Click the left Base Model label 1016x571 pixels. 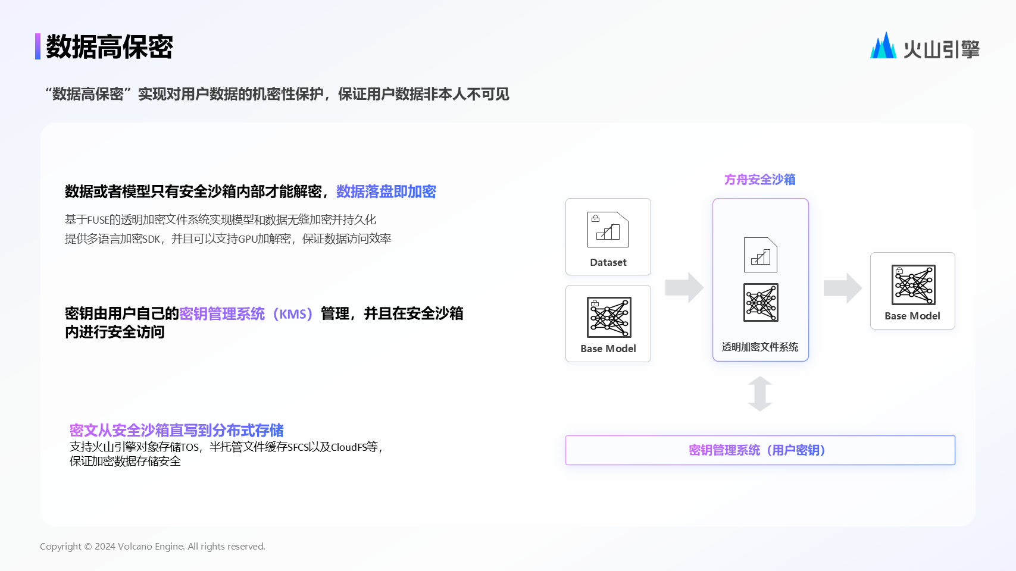tap(608, 349)
